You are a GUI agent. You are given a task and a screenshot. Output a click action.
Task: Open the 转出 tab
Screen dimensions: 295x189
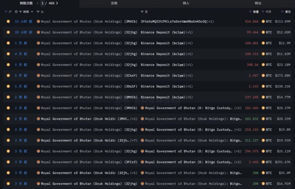pos(258,3)
